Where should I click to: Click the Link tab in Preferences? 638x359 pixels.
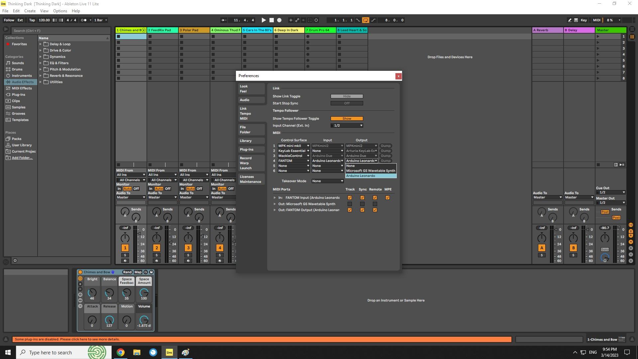click(x=243, y=108)
